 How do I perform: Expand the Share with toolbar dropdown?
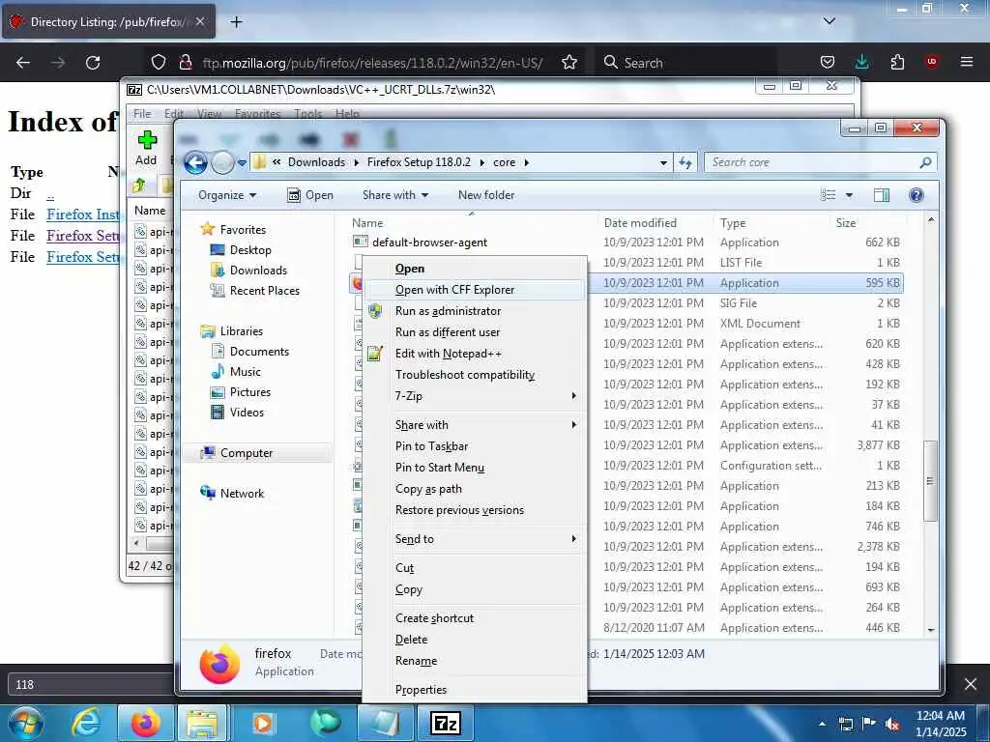coord(395,195)
